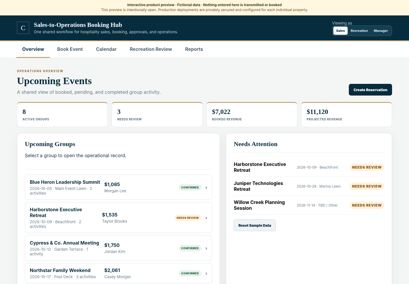Viewport: 409px width, 284px height.
Task: Open the Calendar tab
Action: point(106,49)
